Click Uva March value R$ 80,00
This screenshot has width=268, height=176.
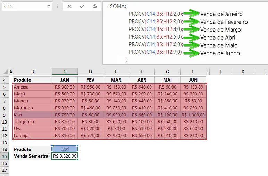116,129
